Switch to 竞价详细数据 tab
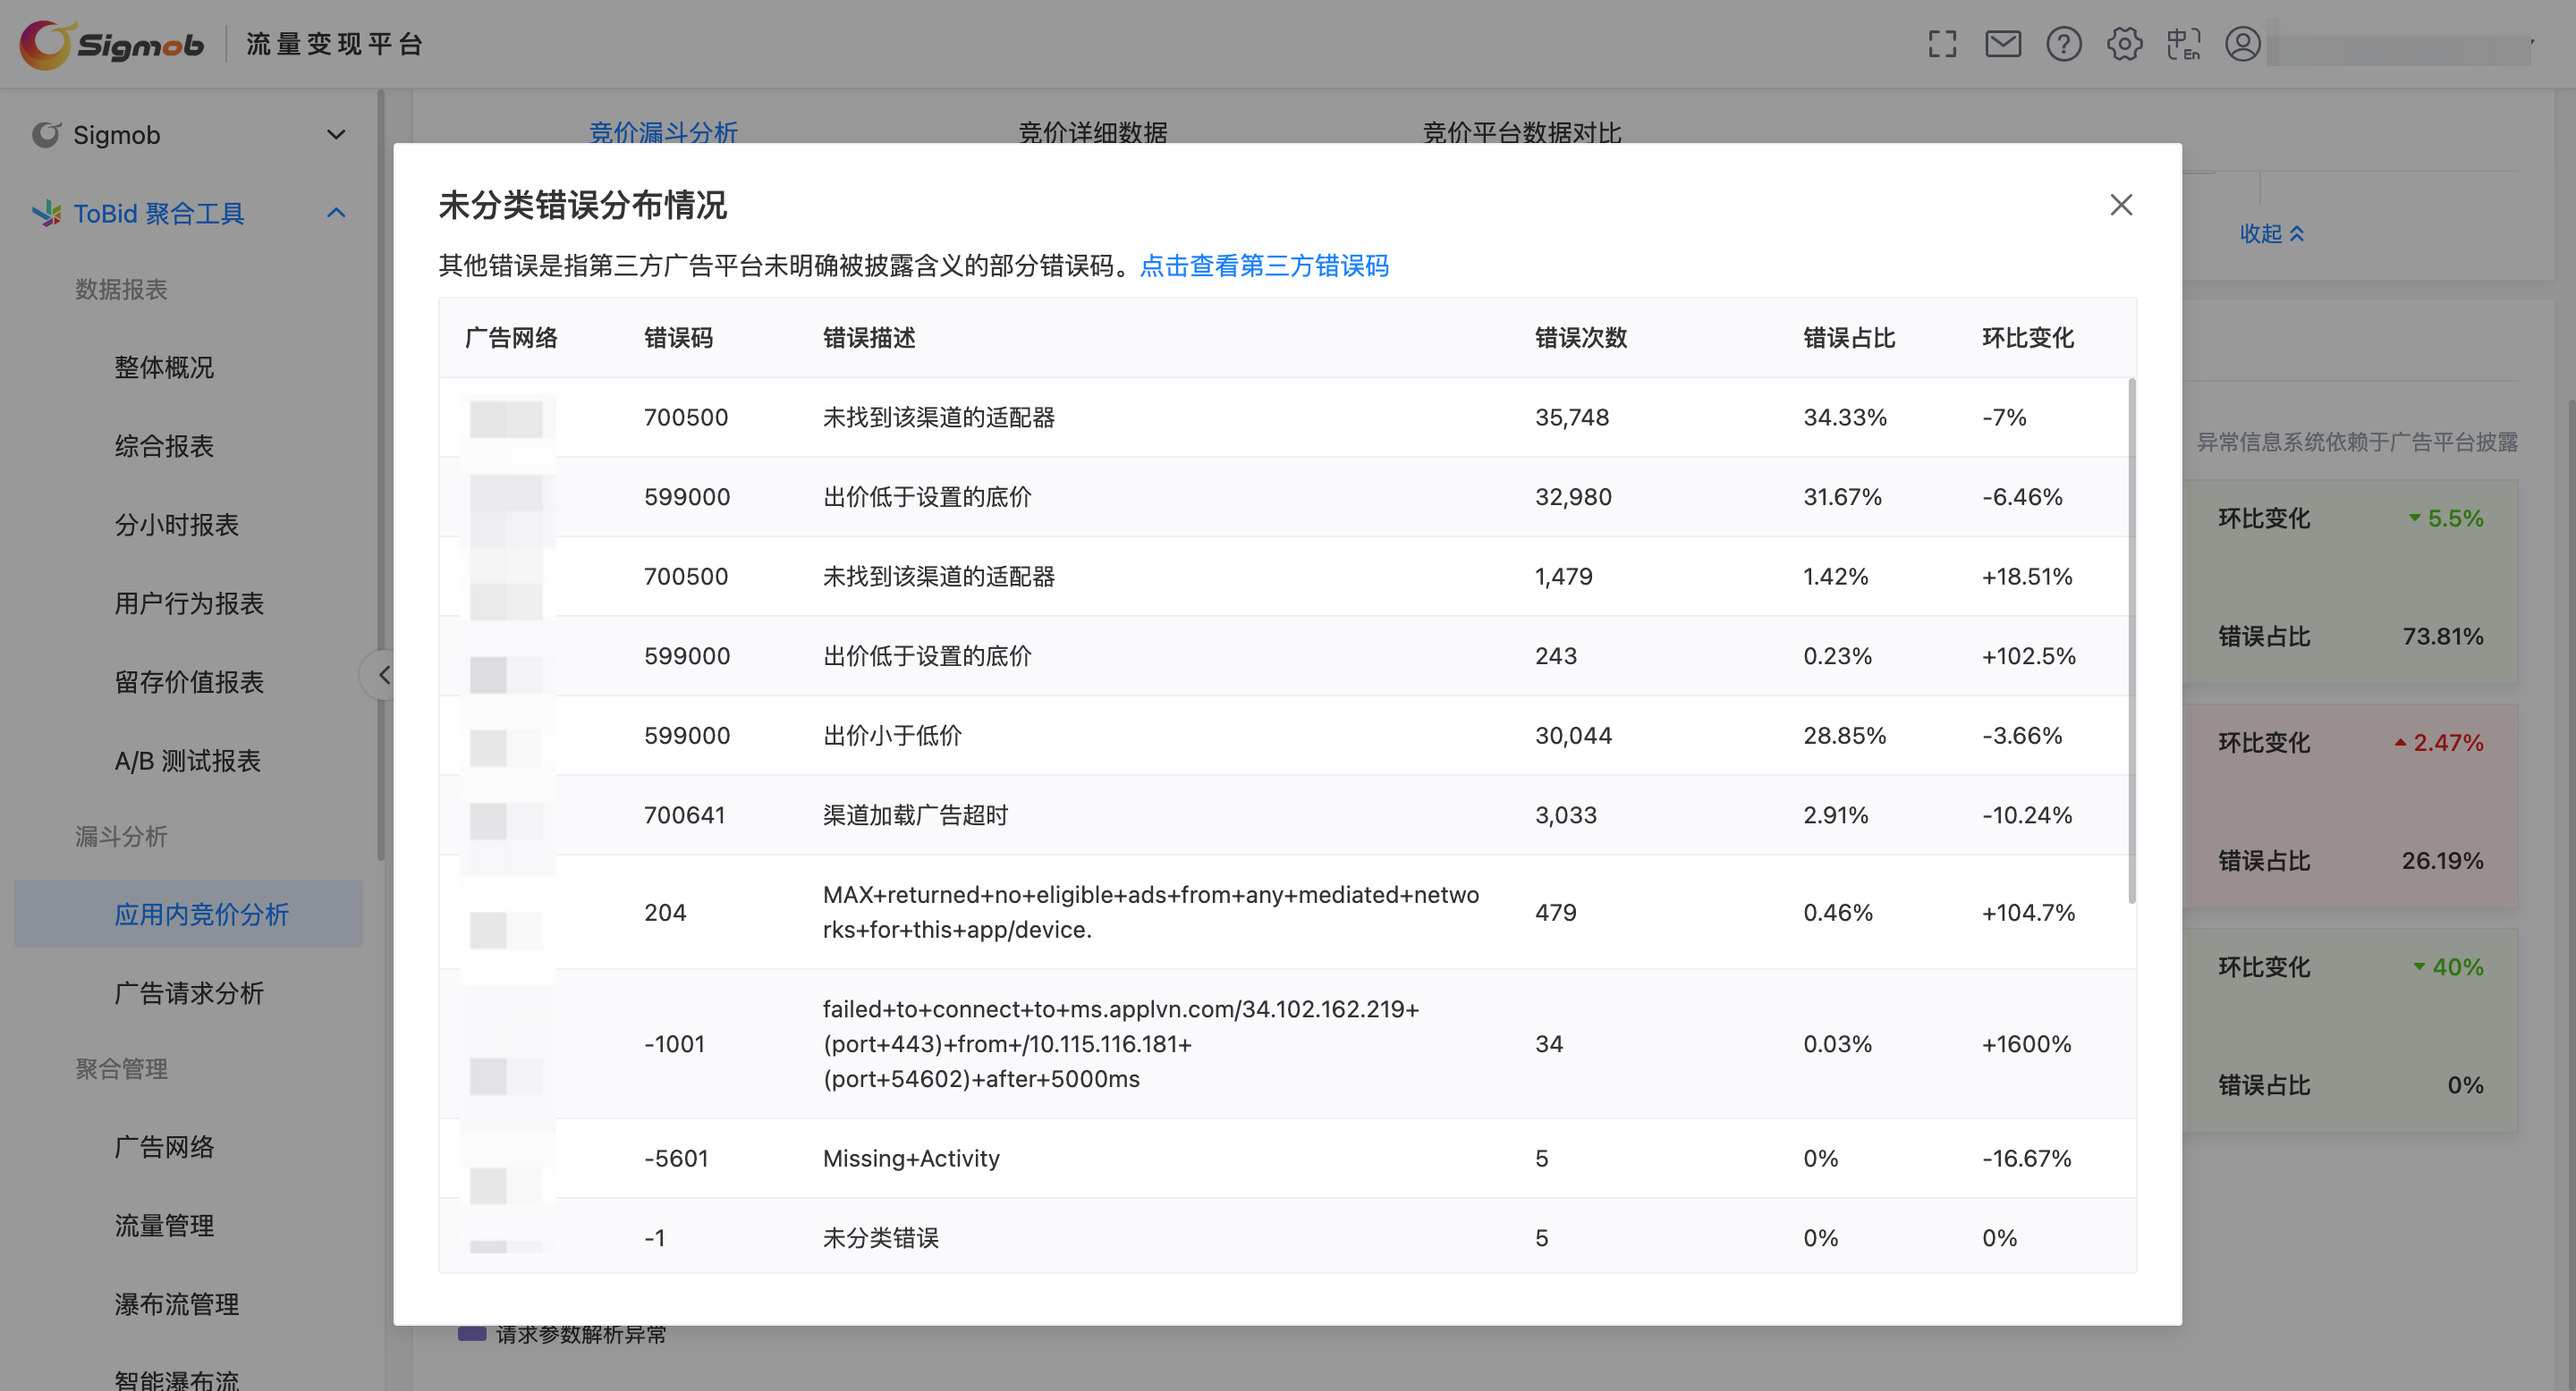This screenshot has width=2576, height=1391. click(1092, 132)
